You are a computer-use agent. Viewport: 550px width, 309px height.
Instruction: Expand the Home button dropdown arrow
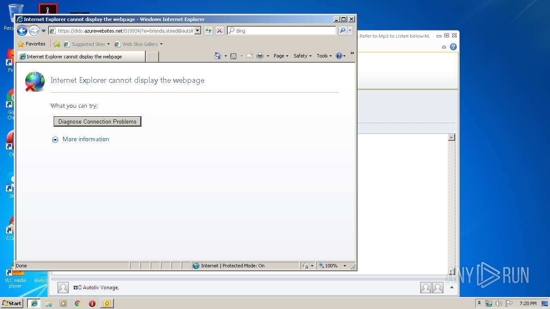tap(226, 56)
